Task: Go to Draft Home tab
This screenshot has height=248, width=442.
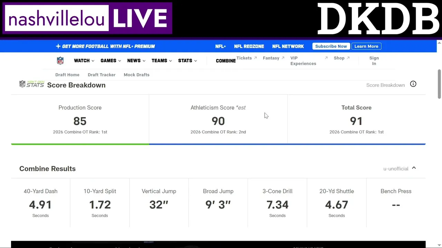Action: [67, 75]
